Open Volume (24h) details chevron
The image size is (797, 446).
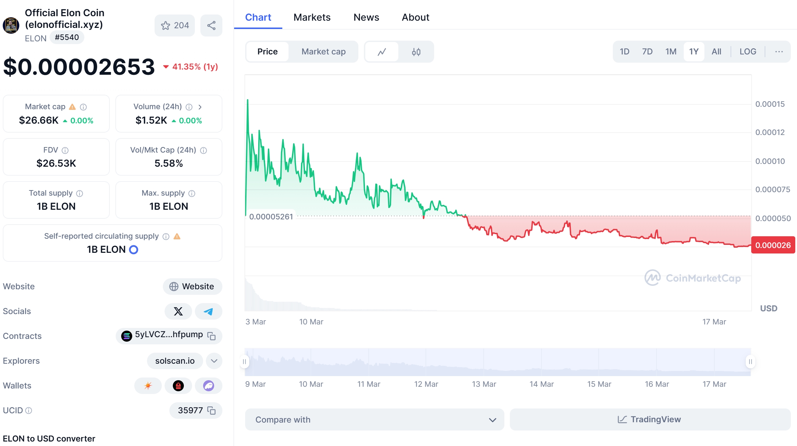point(200,107)
